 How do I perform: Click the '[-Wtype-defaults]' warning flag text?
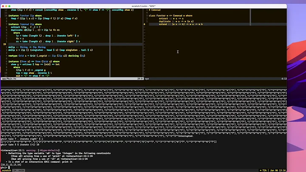(48, 150)
